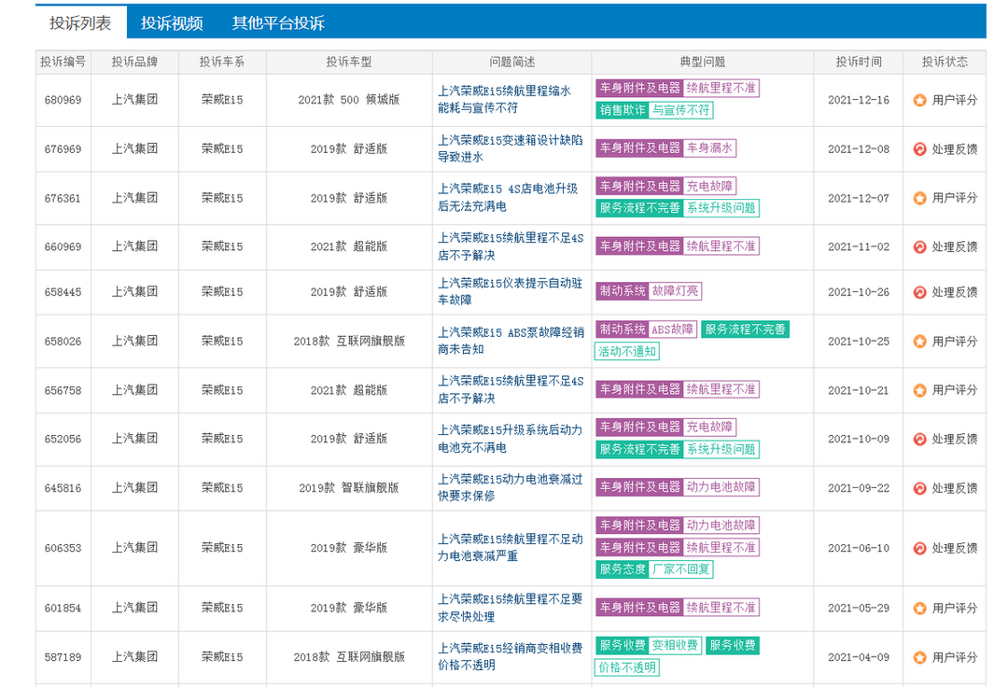Select complaint number 587189
This screenshot has height=687, width=1008.
[63, 657]
